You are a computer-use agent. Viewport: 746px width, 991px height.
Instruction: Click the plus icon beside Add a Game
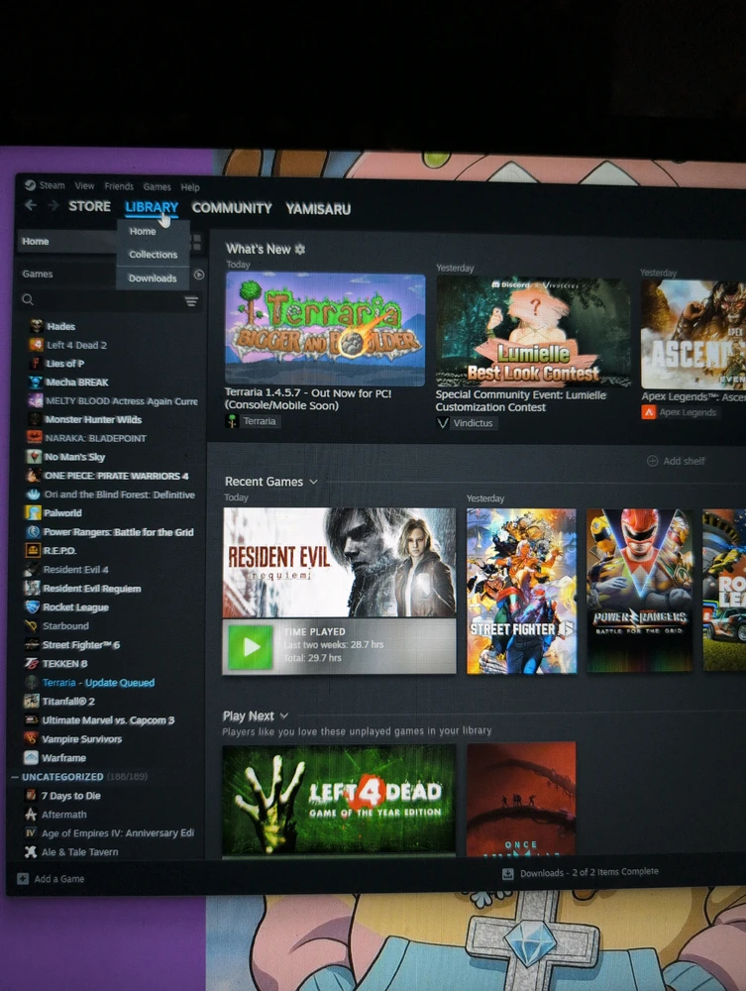tap(23, 878)
